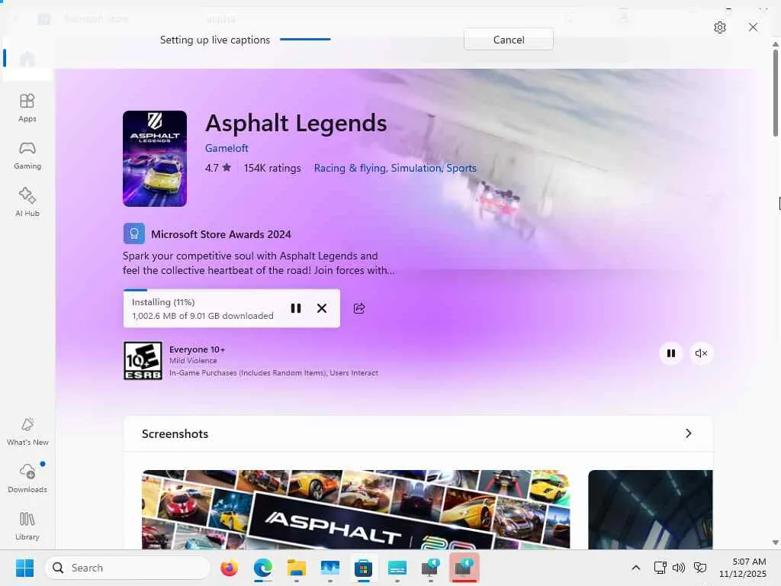Click the In-Game Purchases info text
781x586 pixels.
tap(274, 372)
